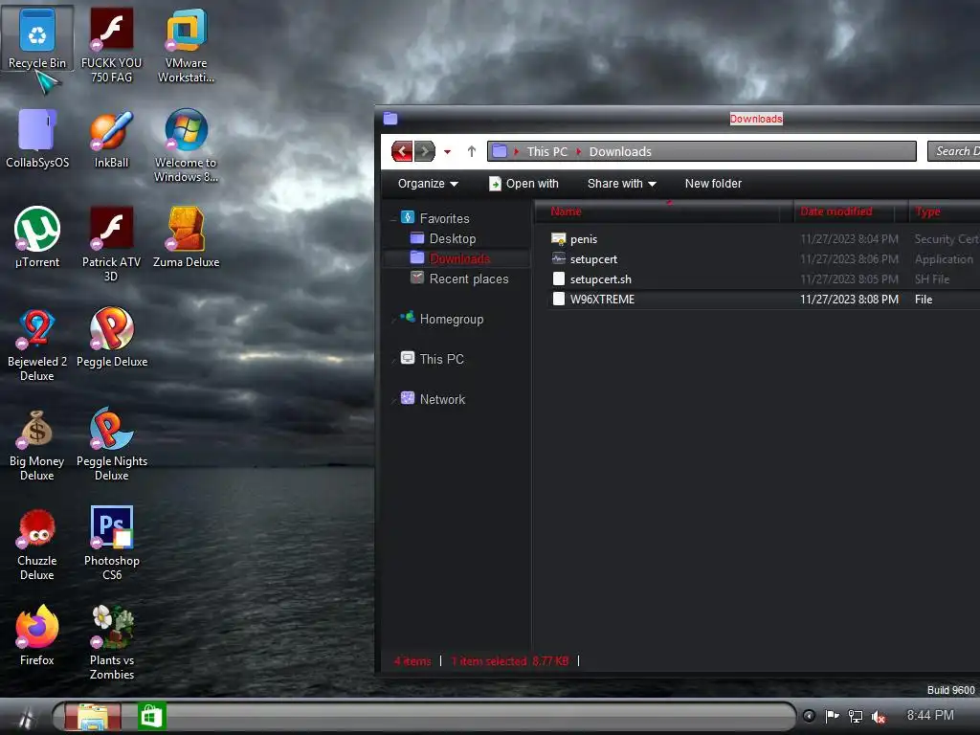This screenshot has height=735, width=980.
Task: Select Network in navigation pane
Action: coord(442,399)
